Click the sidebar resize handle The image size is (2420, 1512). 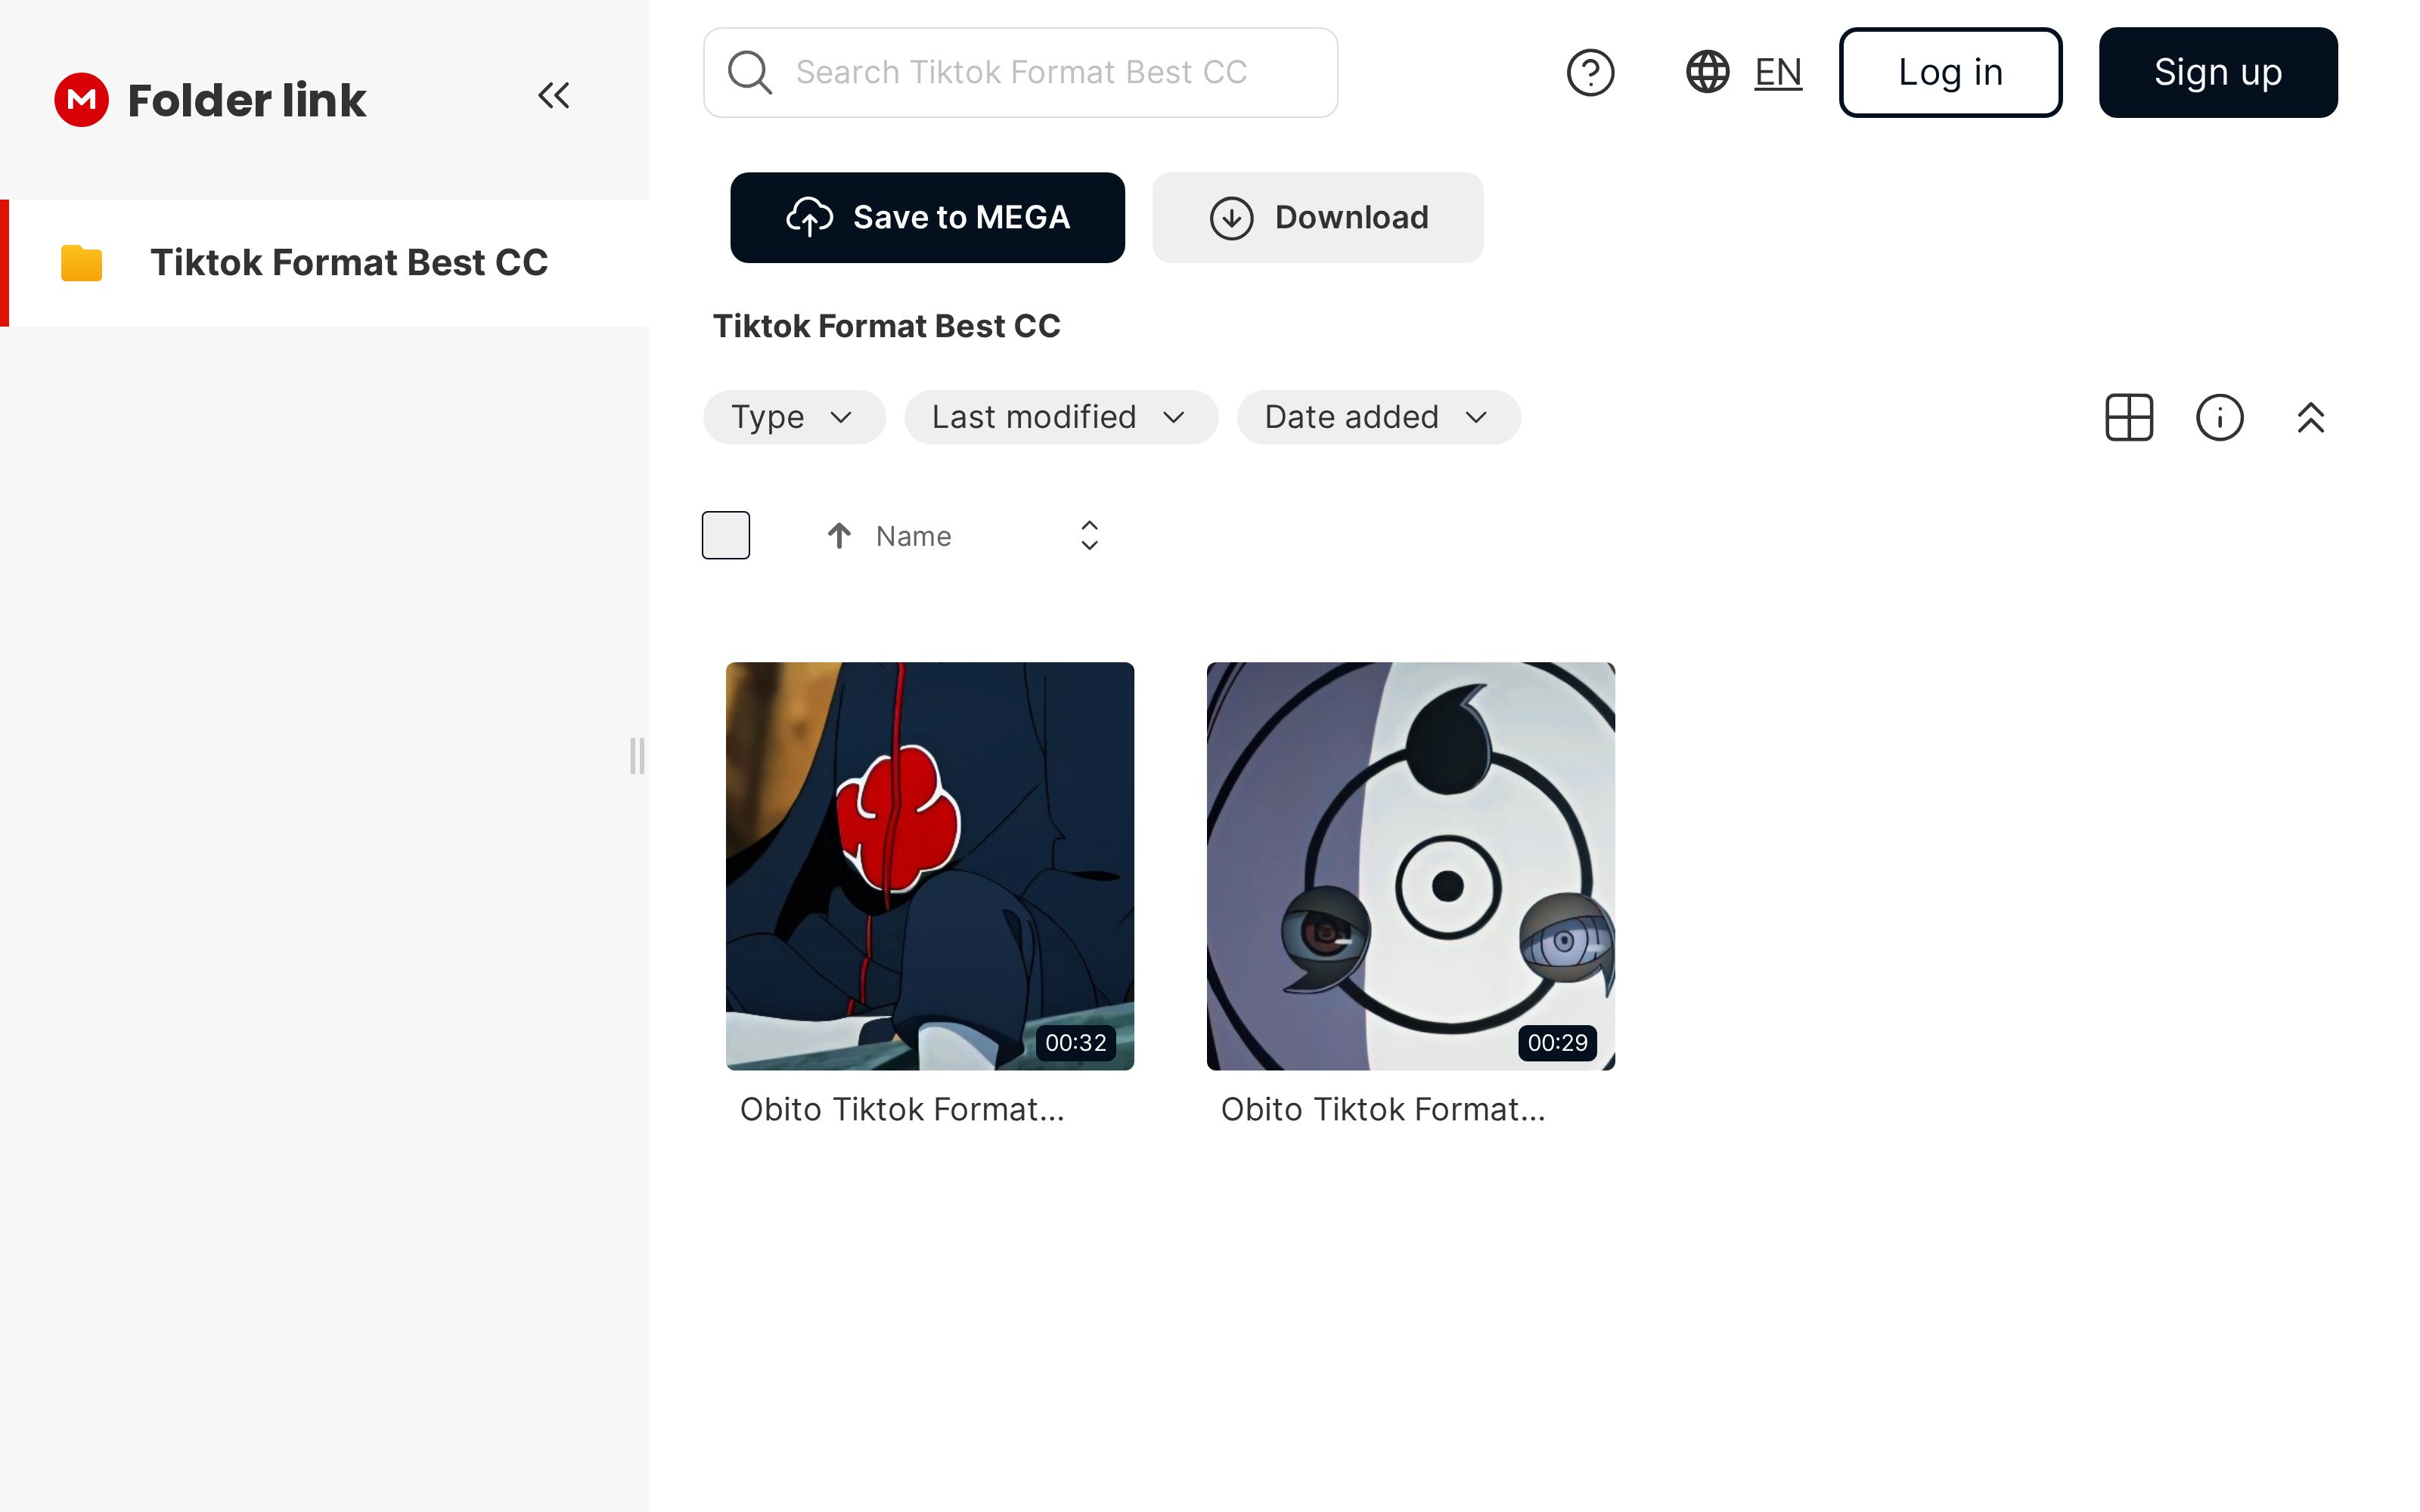[637, 756]
